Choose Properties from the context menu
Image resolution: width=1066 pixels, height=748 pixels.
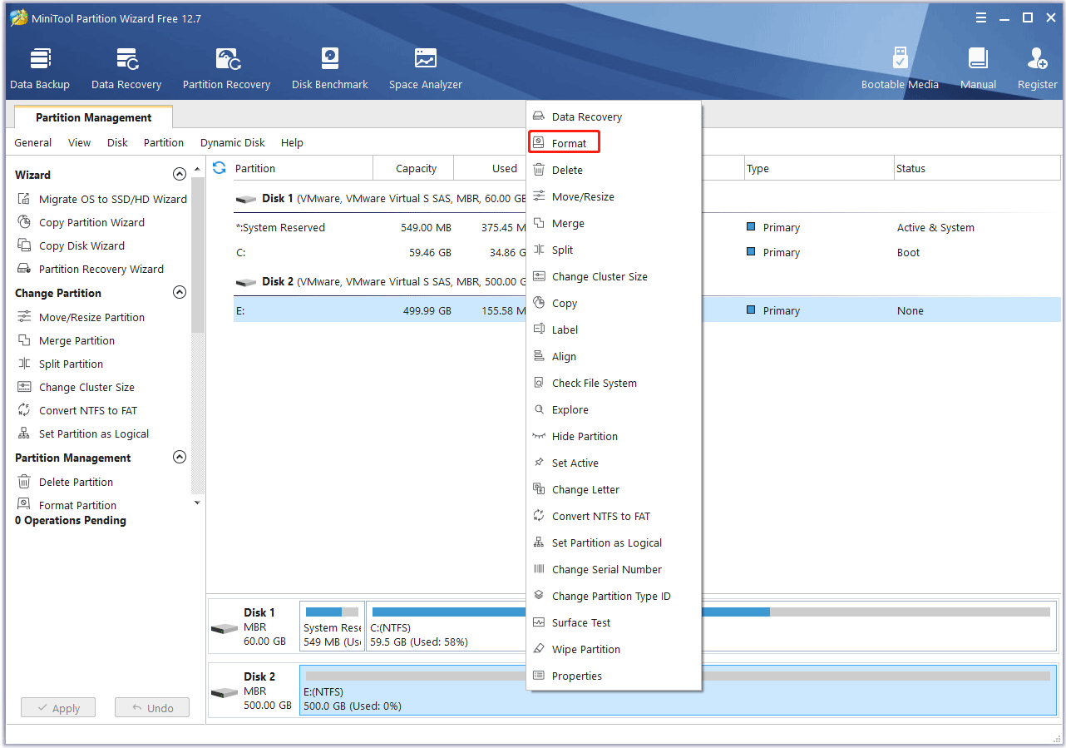point(614,676)
